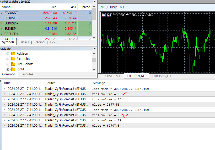Expand the Free Robots folder node
This screenshot has width=215, height=150.
coord(8,64)
